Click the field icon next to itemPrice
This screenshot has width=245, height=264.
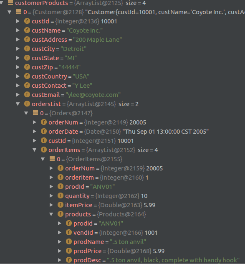61,205
